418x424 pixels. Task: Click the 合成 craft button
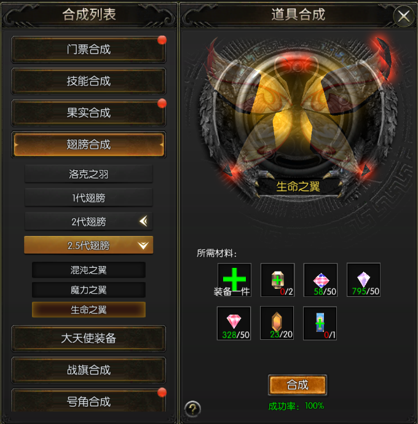tap(298, 385)
